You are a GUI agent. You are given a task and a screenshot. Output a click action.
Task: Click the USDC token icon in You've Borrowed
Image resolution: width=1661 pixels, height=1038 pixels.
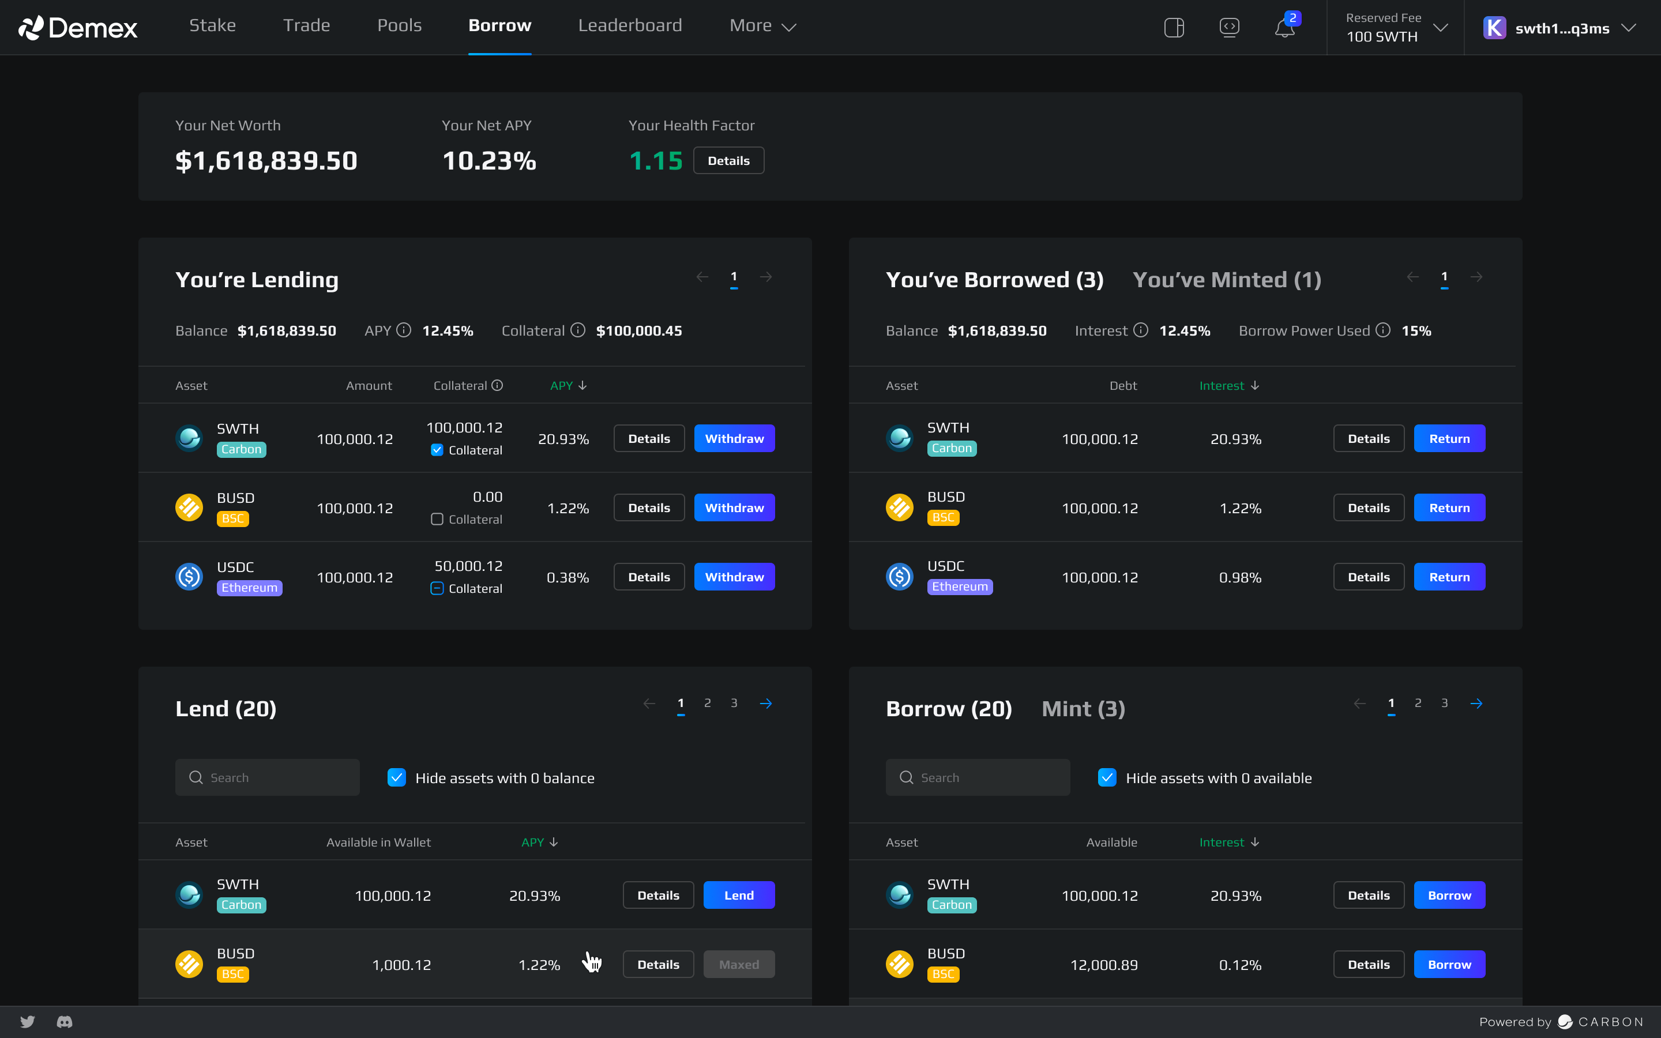899,577
